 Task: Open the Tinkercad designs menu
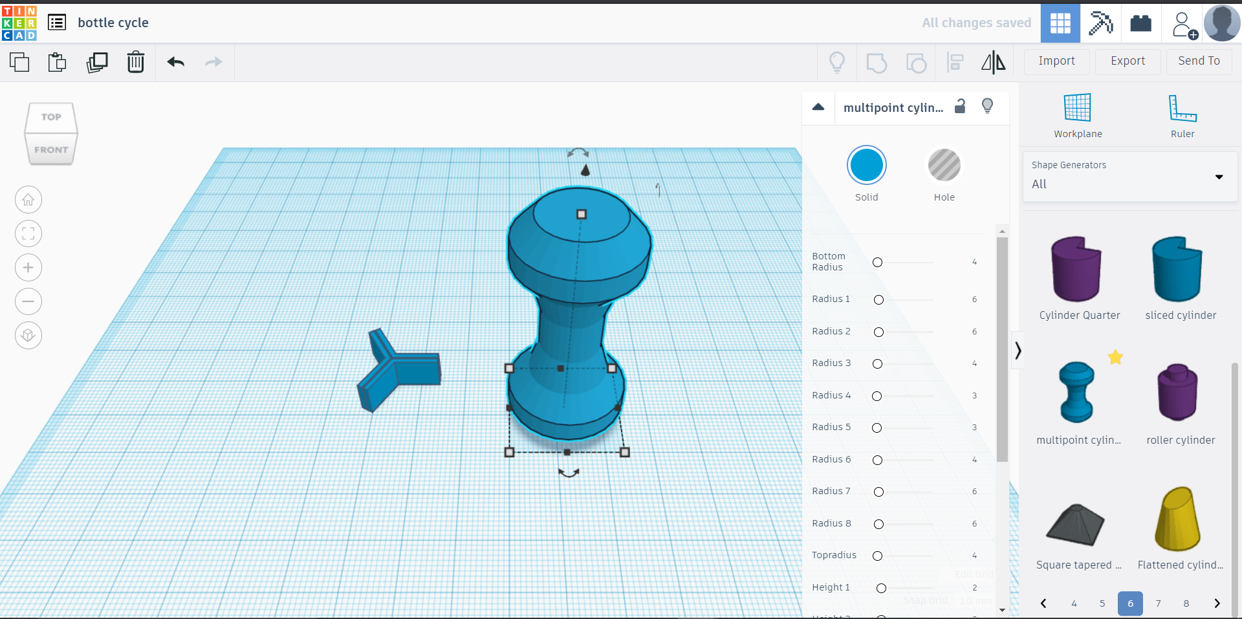pos(57,22)
